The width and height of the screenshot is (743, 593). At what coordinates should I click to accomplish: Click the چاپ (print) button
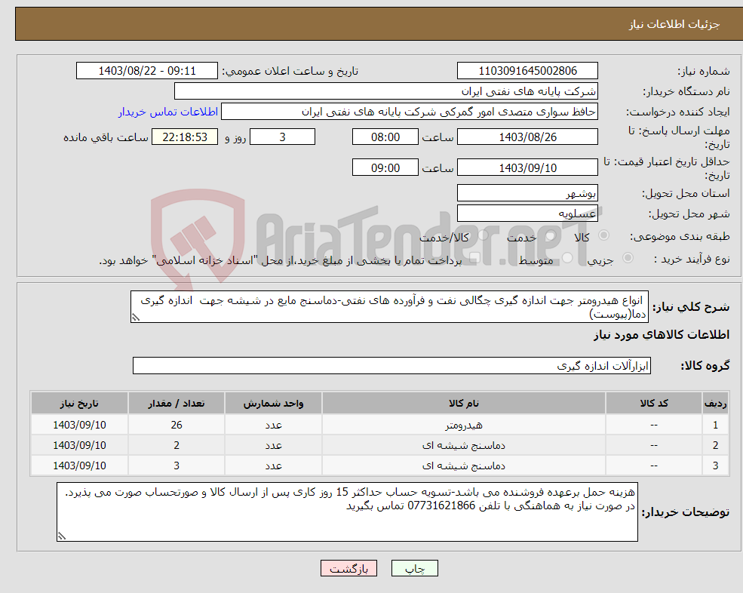[x=415, y=568]
